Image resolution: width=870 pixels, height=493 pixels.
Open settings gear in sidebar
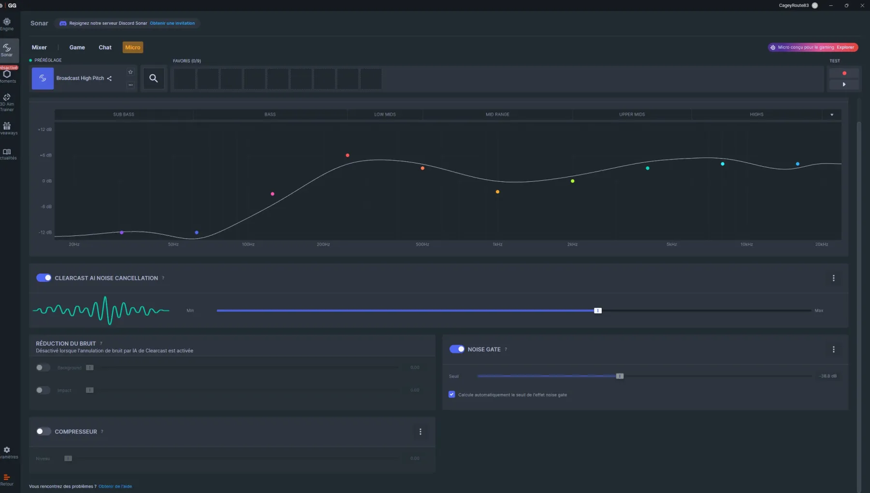7,450
